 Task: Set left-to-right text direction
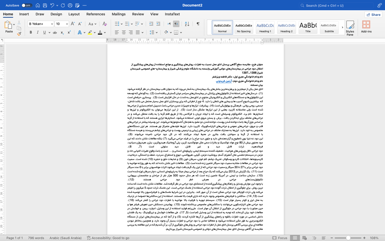tap(169, 24)
